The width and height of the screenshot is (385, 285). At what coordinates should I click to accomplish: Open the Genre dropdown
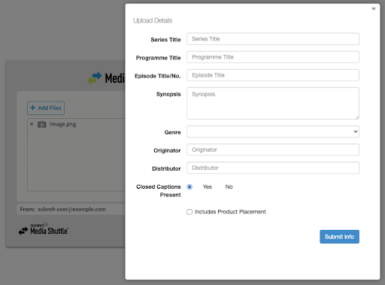pos(273,132)
